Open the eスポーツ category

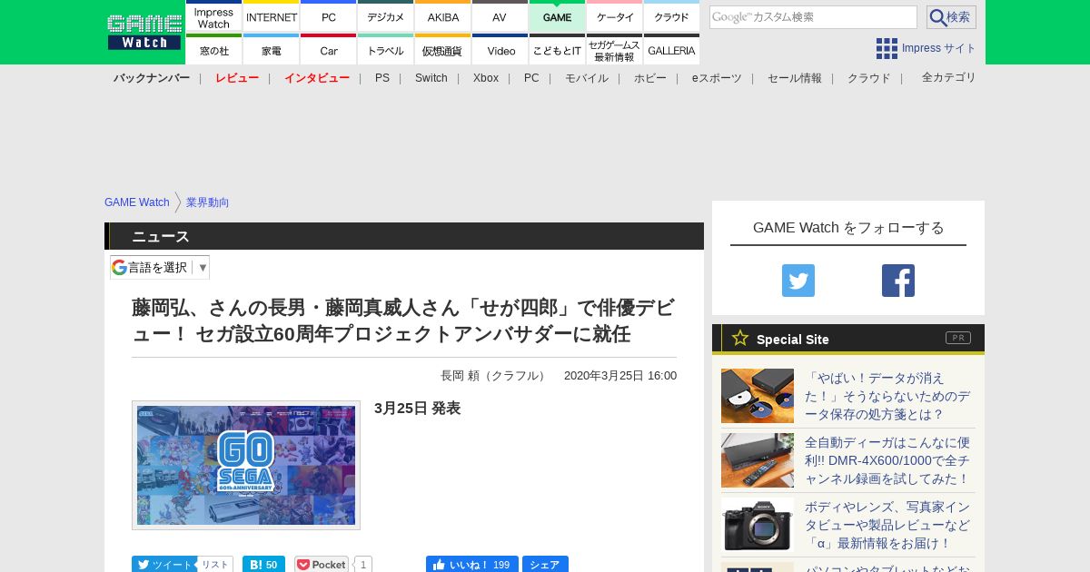point(717,78)
